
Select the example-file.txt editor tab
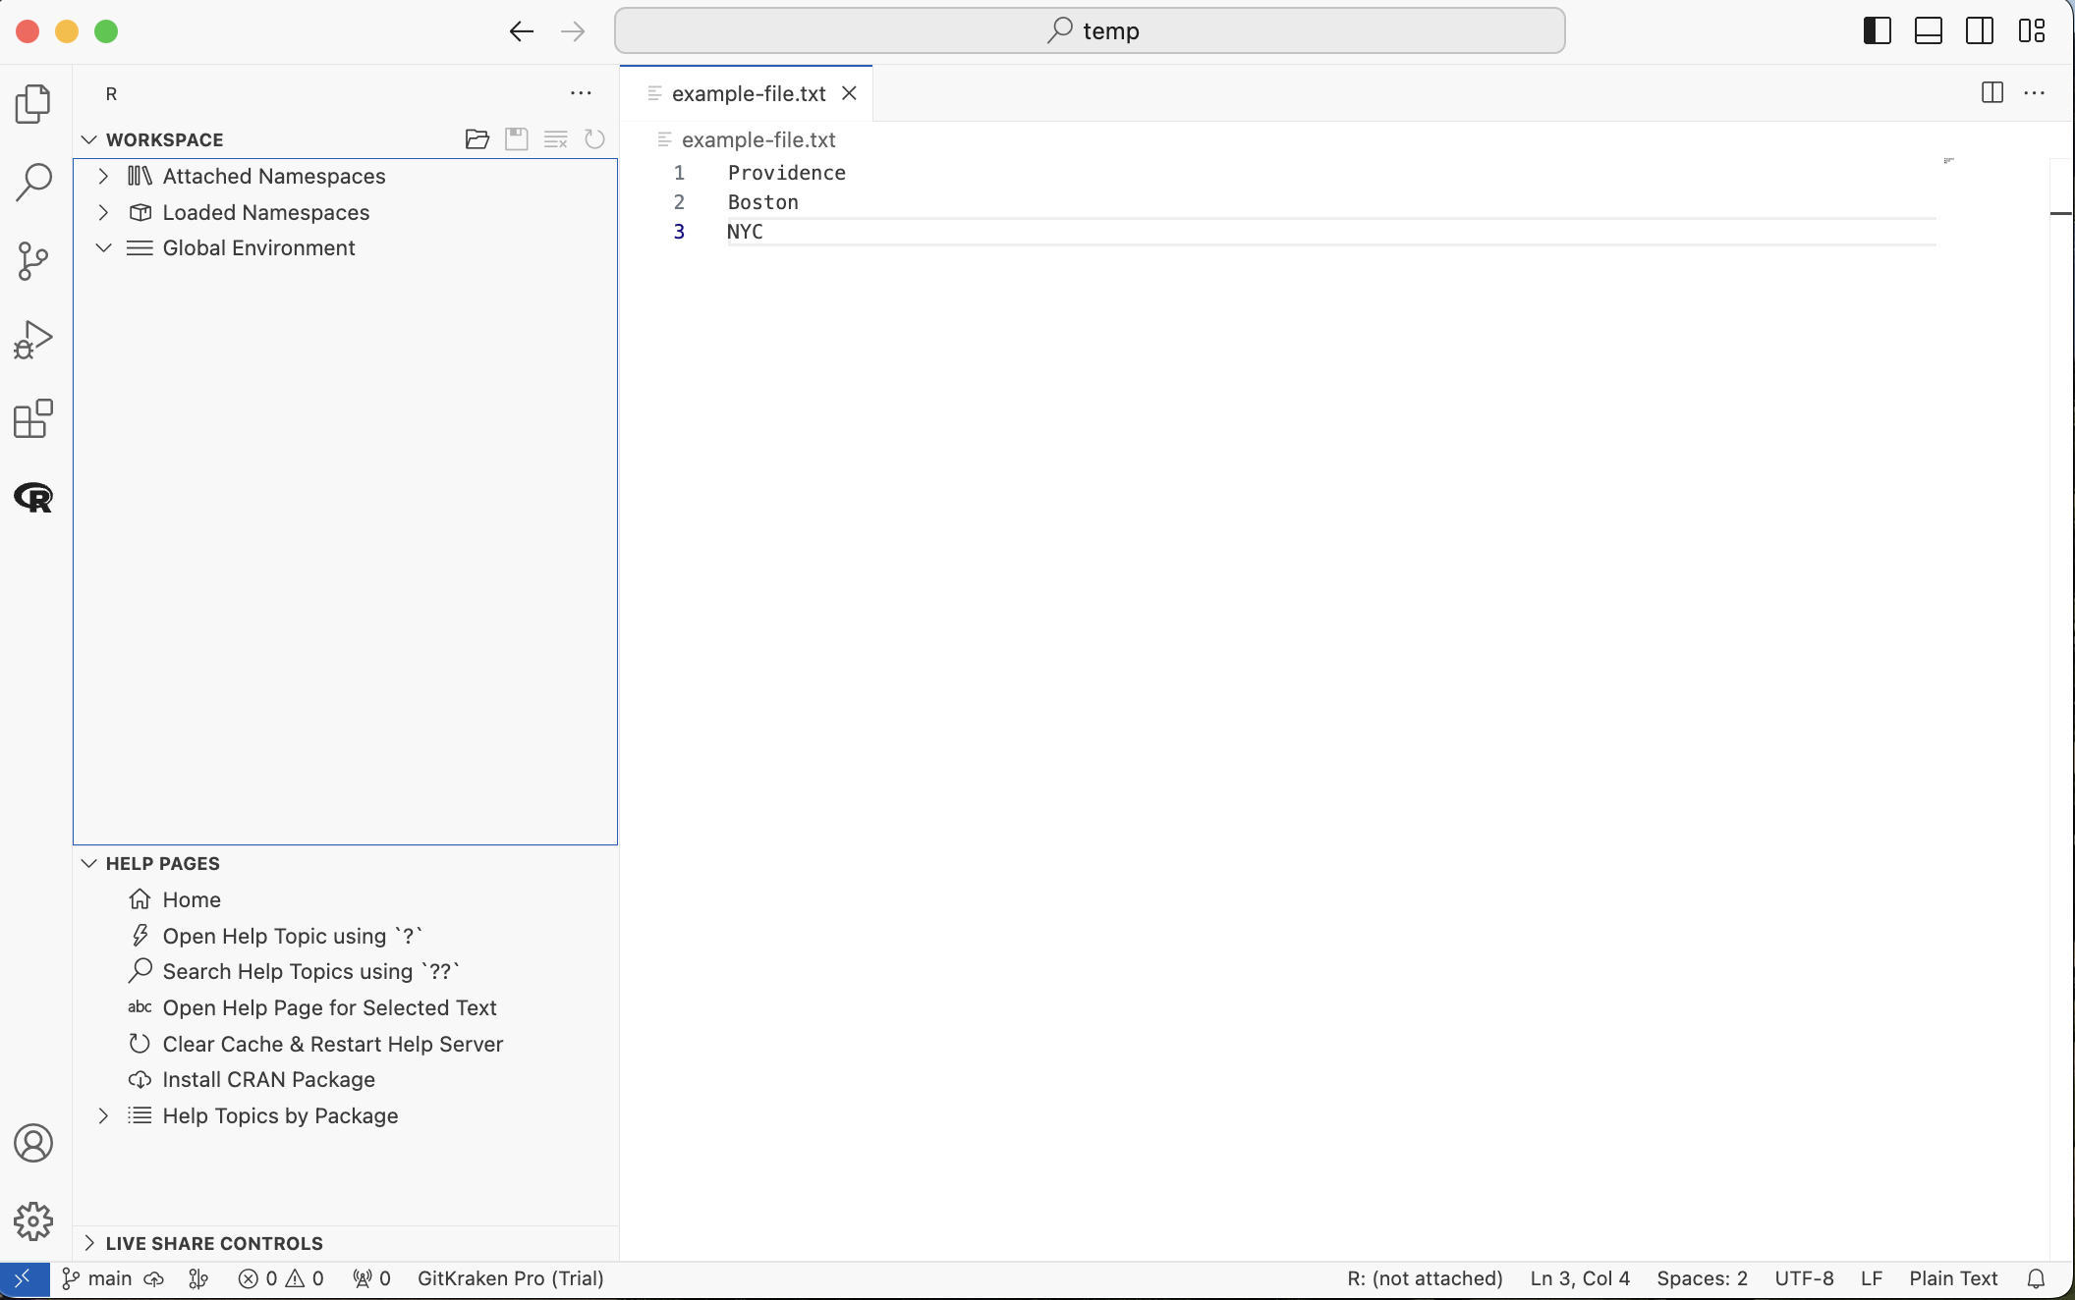(748, 94)
